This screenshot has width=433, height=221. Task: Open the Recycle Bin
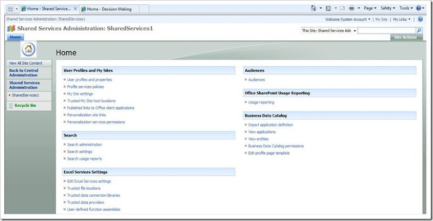pos(25,106)
